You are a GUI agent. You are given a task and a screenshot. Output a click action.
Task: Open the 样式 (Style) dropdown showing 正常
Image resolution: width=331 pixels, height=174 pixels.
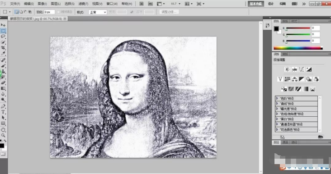[x=98, y=12]
